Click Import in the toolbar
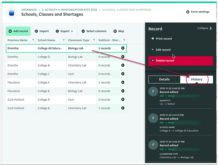This screenshot has height=165, width=218. pos(42,31)
